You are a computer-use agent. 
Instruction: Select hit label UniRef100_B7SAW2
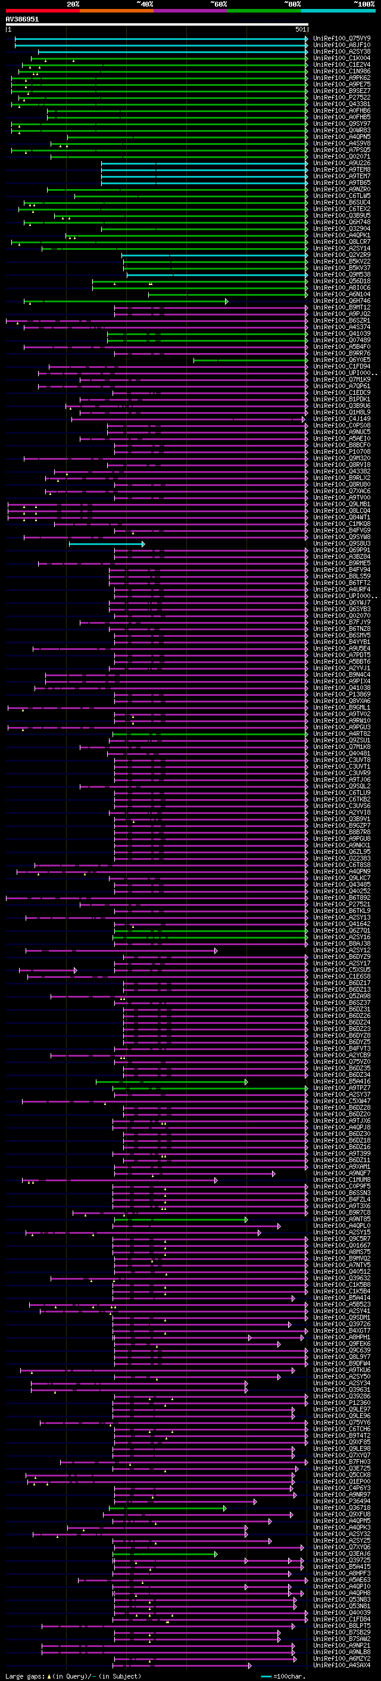342,1639
